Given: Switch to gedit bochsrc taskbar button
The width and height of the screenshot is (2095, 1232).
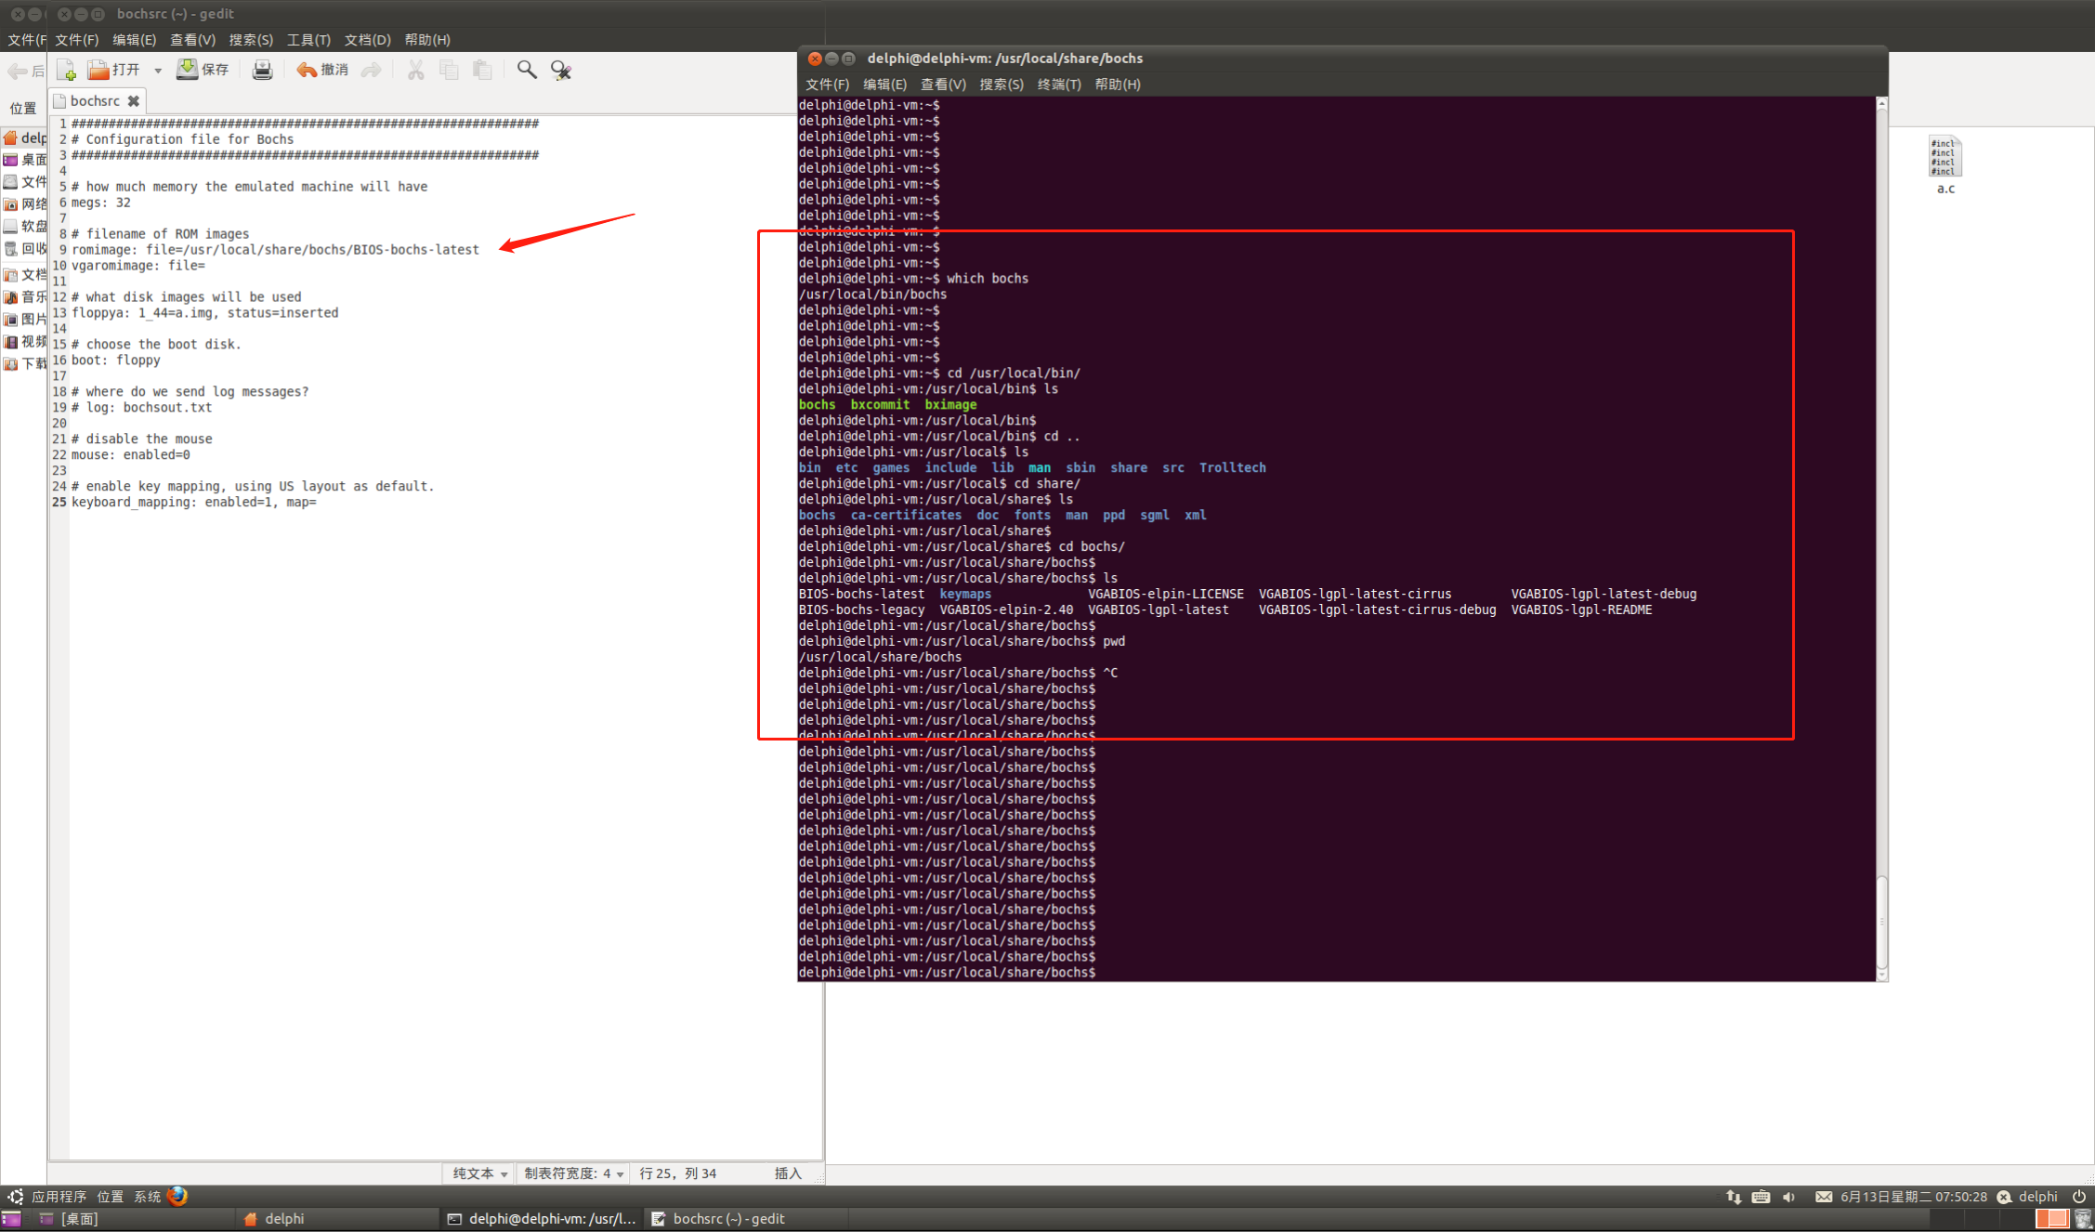Looking at the screenshot, I should 727,1219.
